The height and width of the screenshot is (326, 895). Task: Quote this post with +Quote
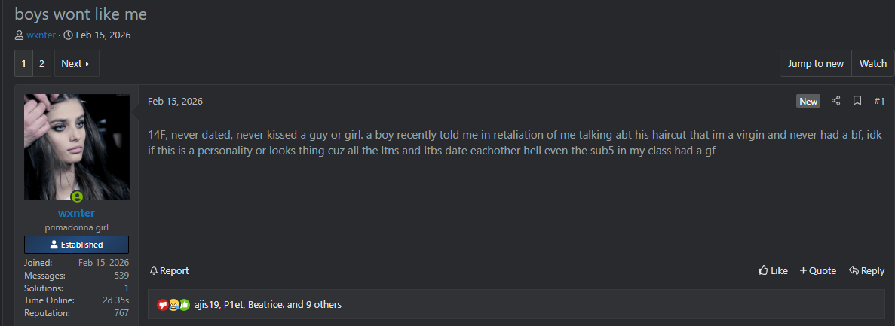pos(817,270)
